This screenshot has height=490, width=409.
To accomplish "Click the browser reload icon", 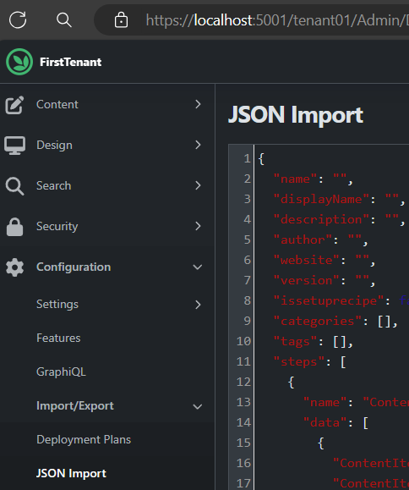I will pyautogui.click(x=18, y=20).
